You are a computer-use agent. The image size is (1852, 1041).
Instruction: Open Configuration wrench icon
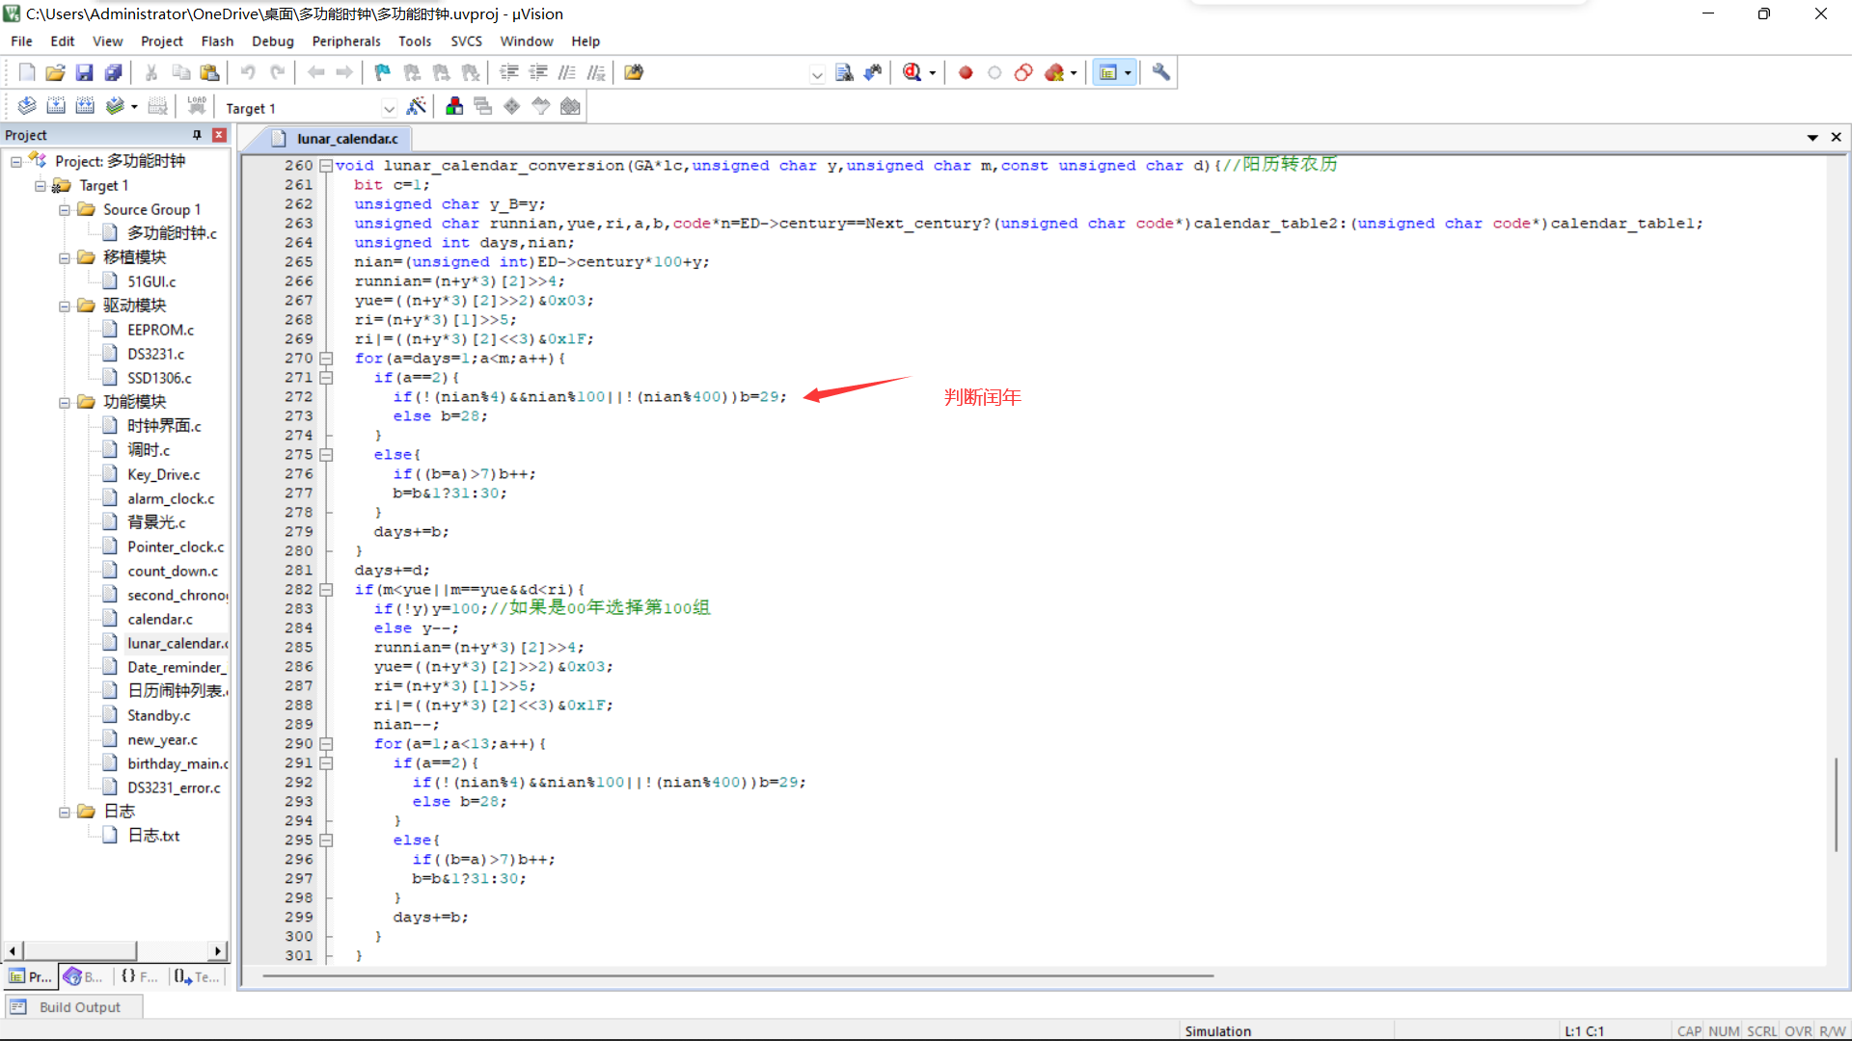(x=1161, y=72)
